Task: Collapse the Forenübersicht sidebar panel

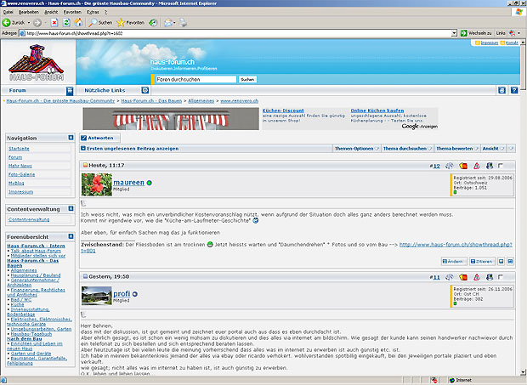Action: point(71,236)
